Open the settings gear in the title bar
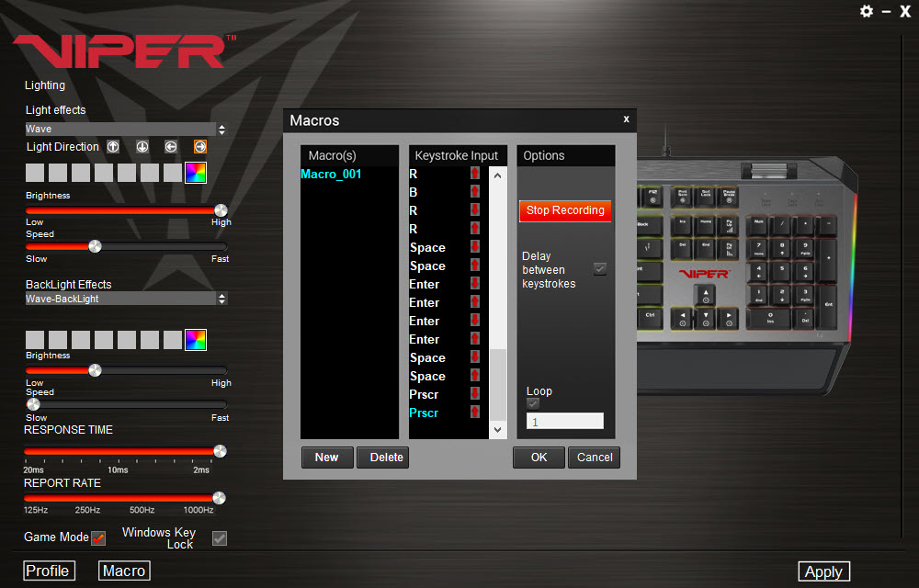Screen dimensions: 919x588 point(867,11)
